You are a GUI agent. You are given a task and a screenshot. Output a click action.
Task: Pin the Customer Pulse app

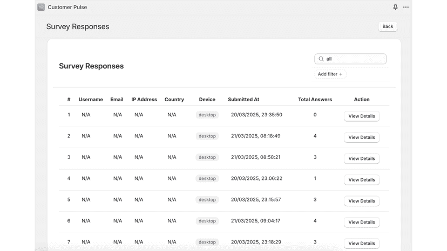click(395, 7)
